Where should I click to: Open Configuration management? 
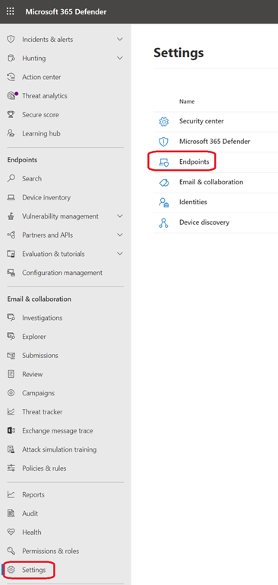(x=62, y=273)
